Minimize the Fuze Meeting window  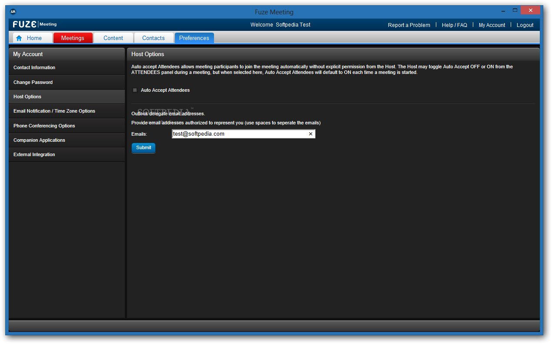[x=504, y=10]
